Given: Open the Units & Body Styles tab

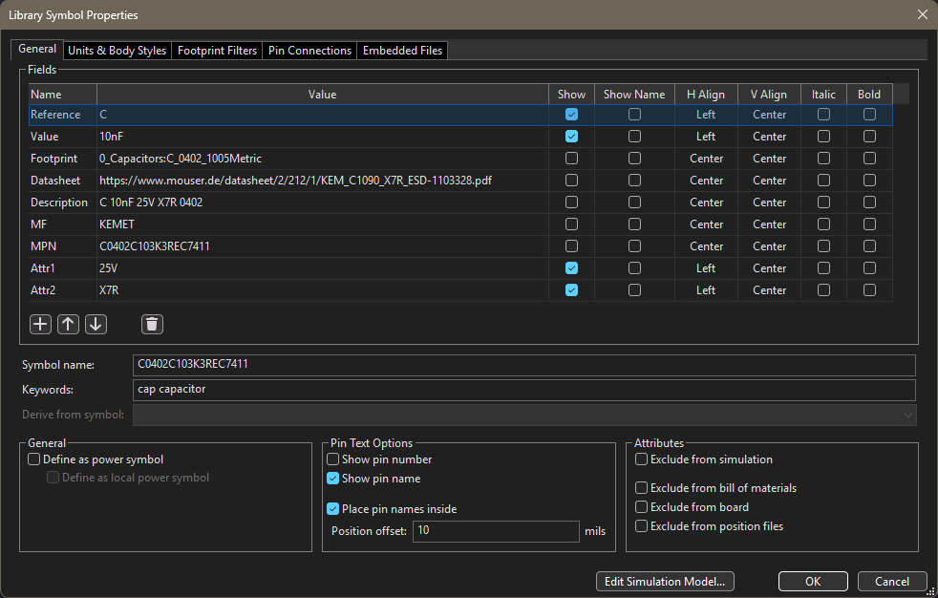Looking at the screenshot, I should pyautogui.click(x=117, y=51).
